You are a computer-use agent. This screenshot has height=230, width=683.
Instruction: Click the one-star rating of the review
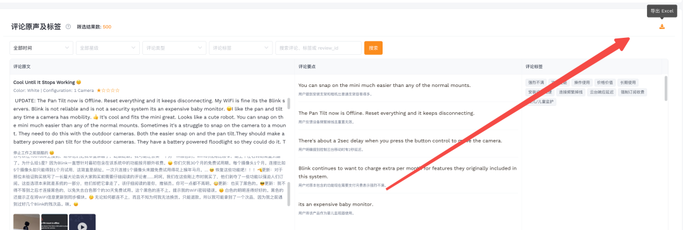tap(108, 90)
